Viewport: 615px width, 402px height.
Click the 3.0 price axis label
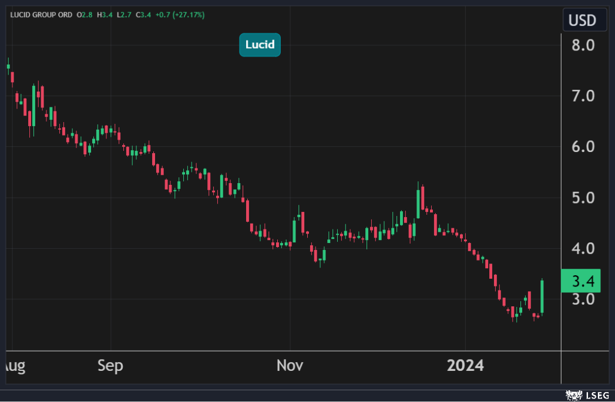584,299
